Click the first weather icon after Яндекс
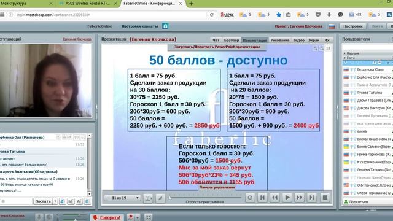 click(x=243, y=15)
